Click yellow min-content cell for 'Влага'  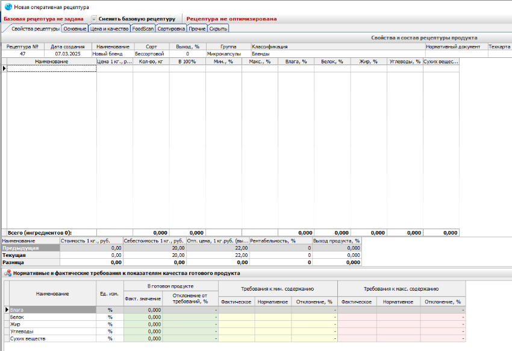(x=236, y=309)
